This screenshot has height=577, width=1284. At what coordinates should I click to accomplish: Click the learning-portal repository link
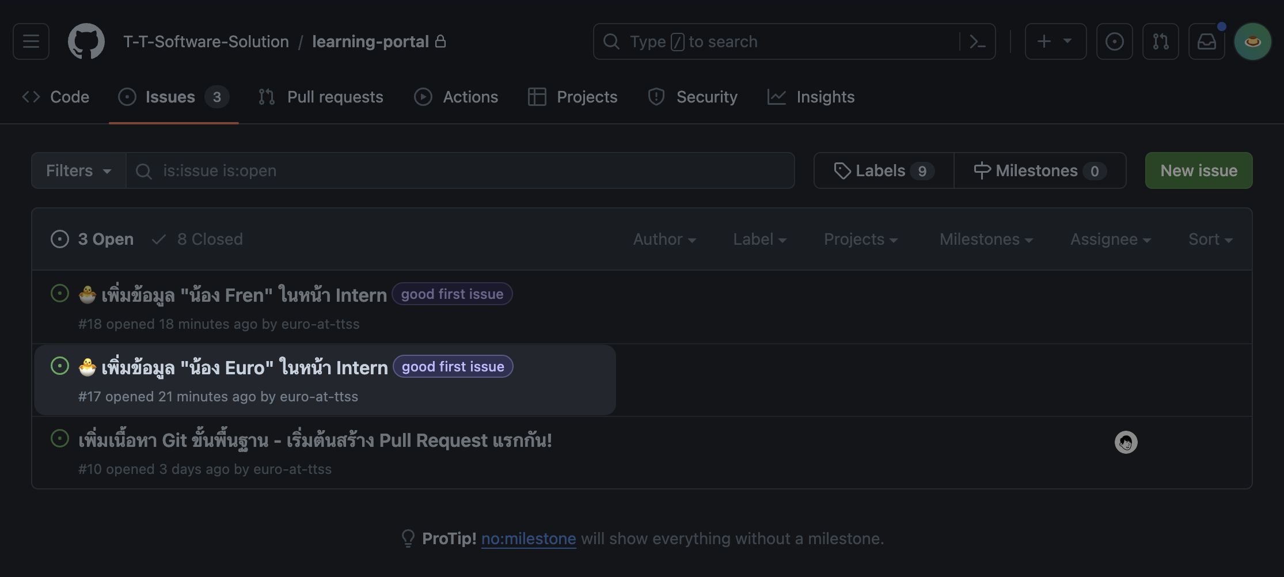coord(370,41)
